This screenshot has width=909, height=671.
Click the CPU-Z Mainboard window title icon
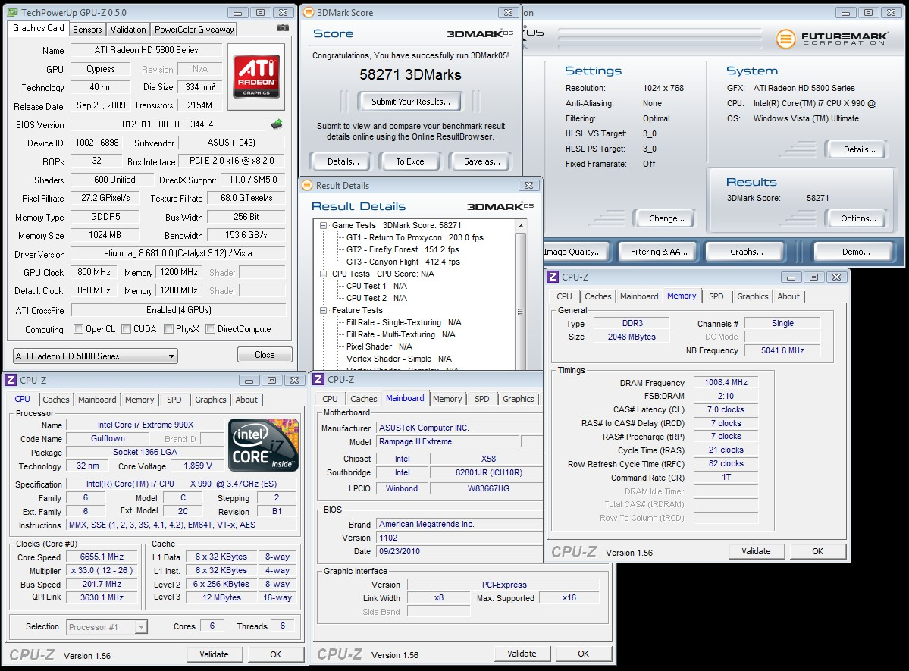coord(318,379)
